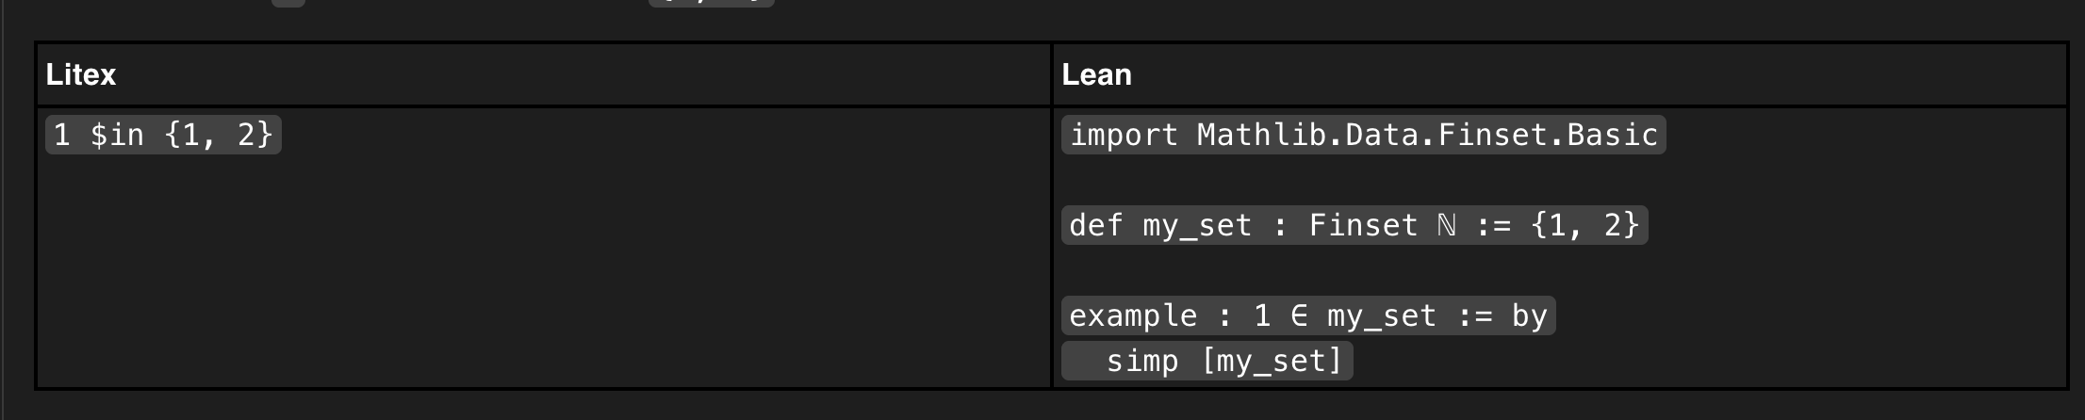Viewport: 2085px width, 420px height.
Task: Click the "$in" keyword in Litex code
Action: (x=117, y=135)
